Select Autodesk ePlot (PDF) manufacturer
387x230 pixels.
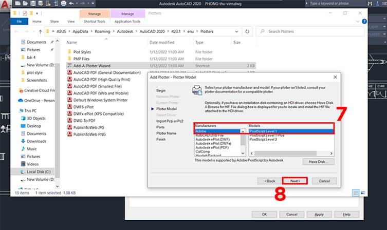[x=212, y=147]
